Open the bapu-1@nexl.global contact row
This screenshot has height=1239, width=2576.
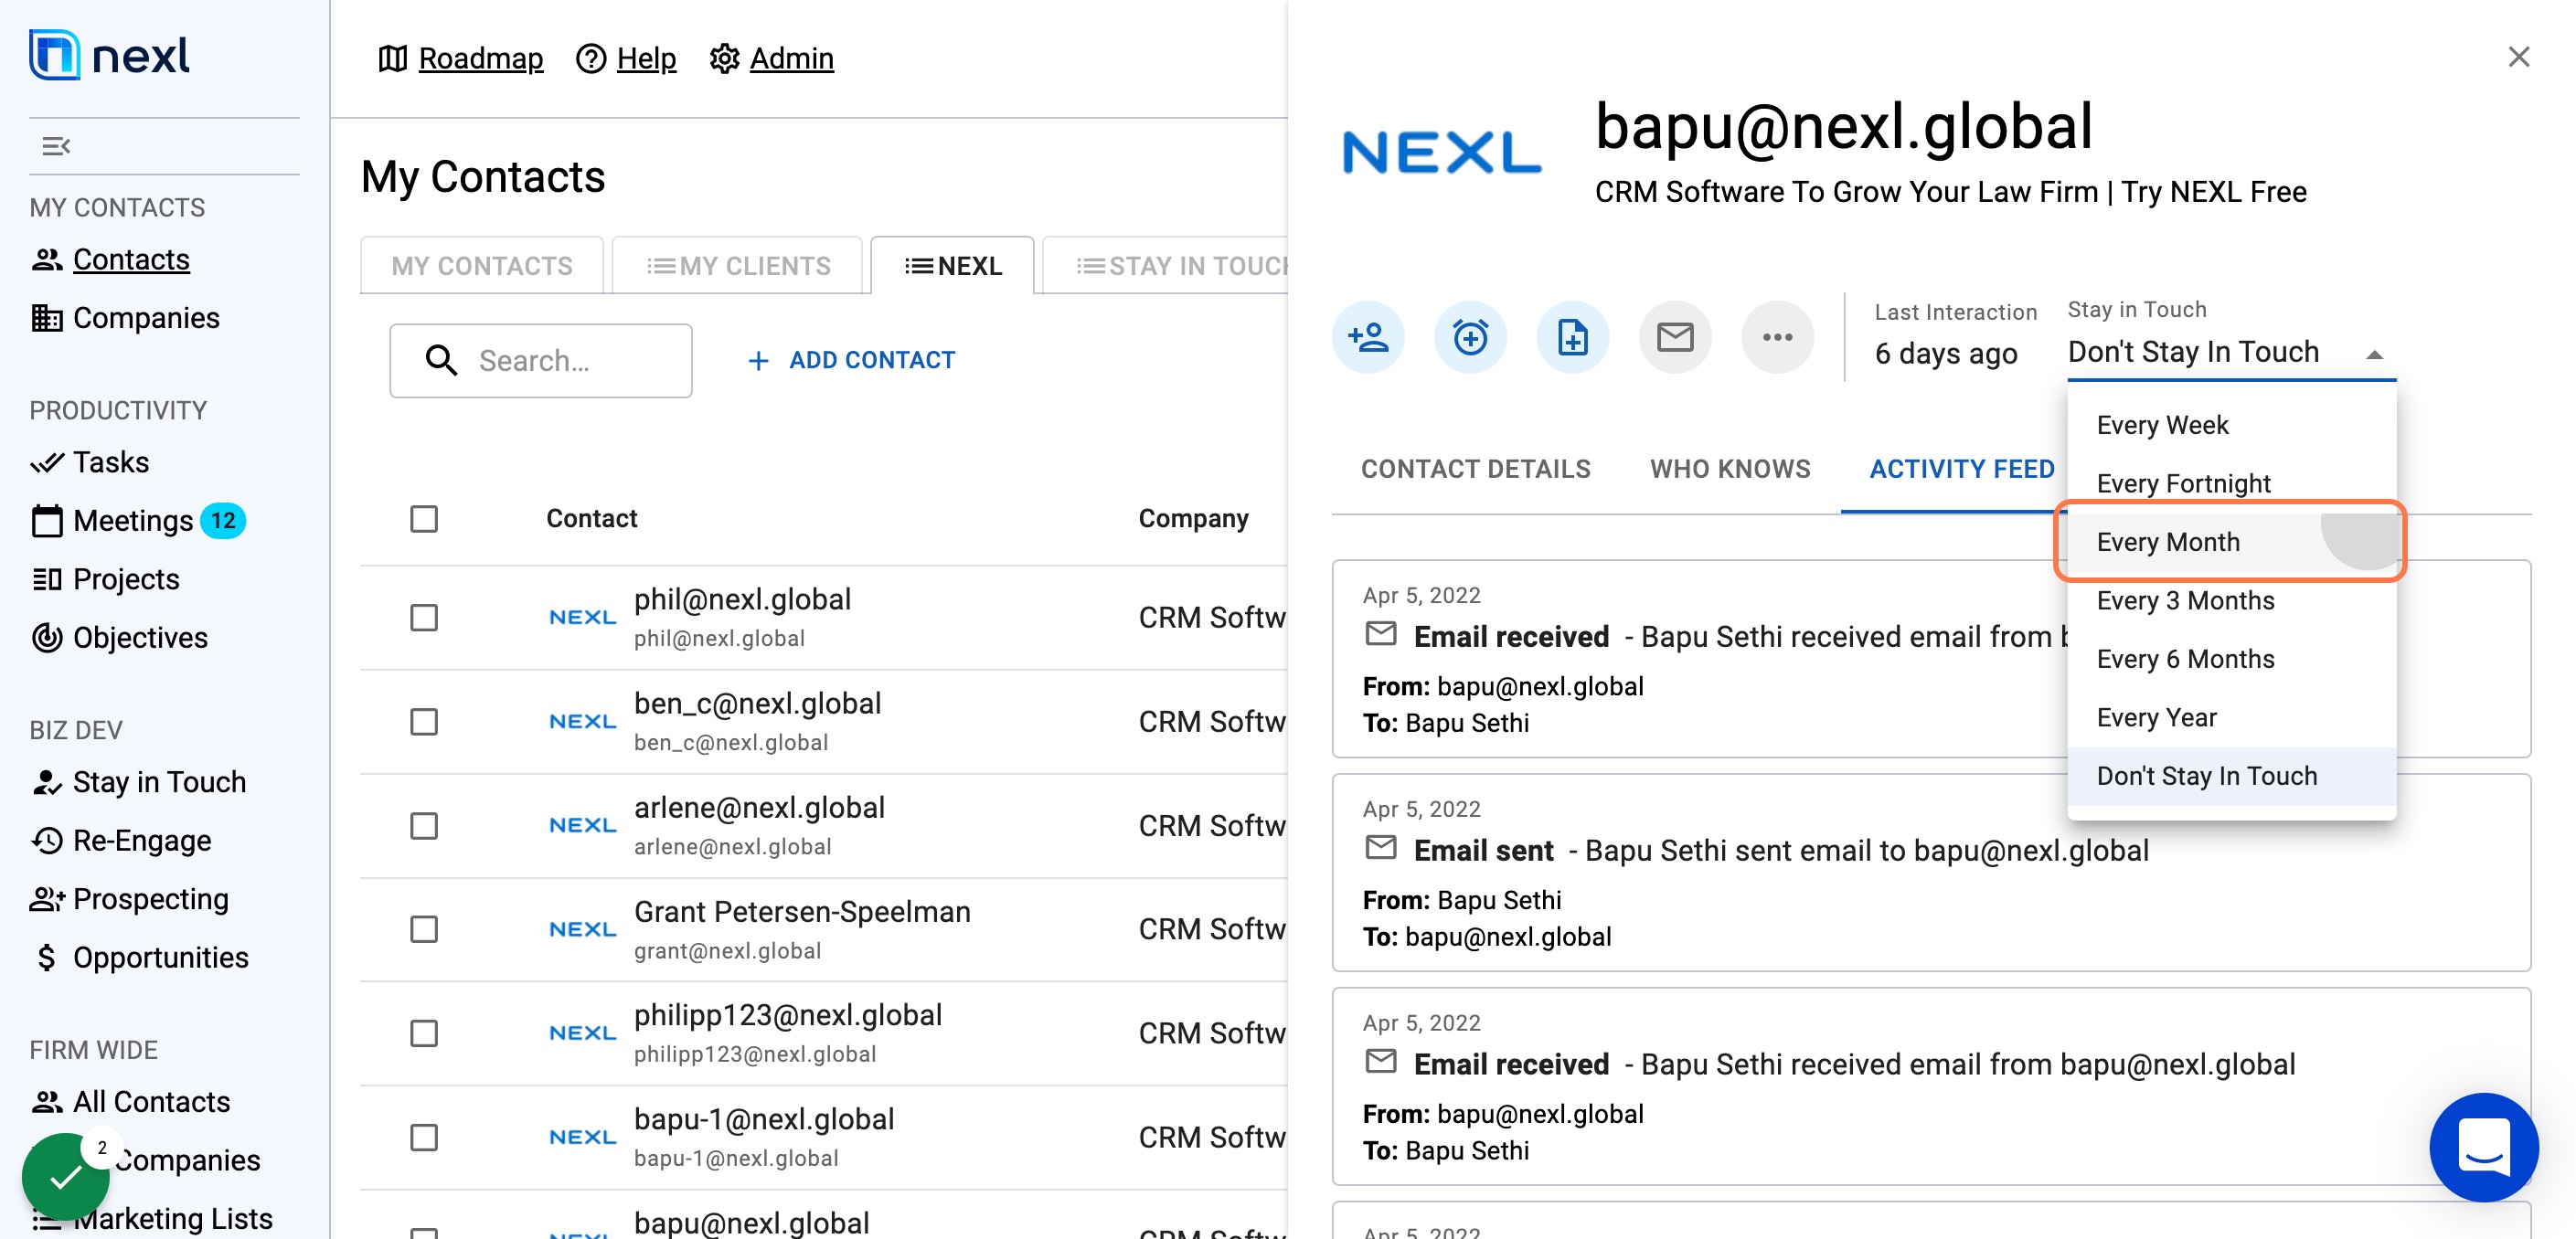824,1137
